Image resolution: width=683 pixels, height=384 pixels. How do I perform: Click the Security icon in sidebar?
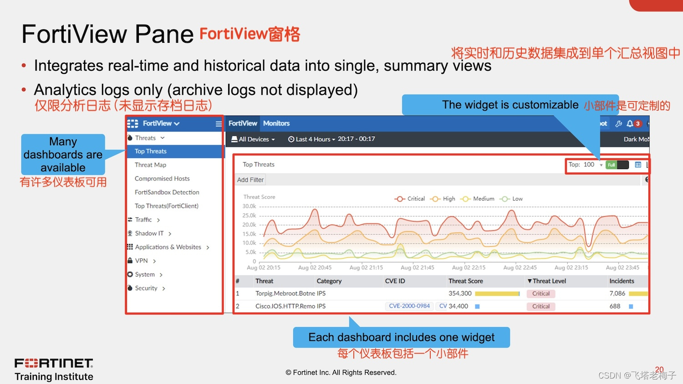tap(130, 288)
